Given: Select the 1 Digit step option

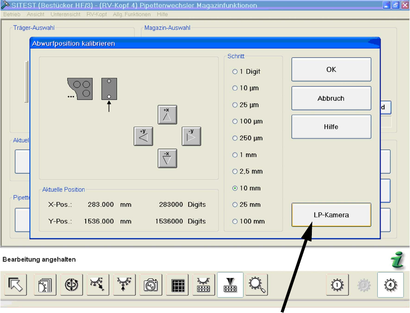Looking at the screenshot, I should coord(235,72).
